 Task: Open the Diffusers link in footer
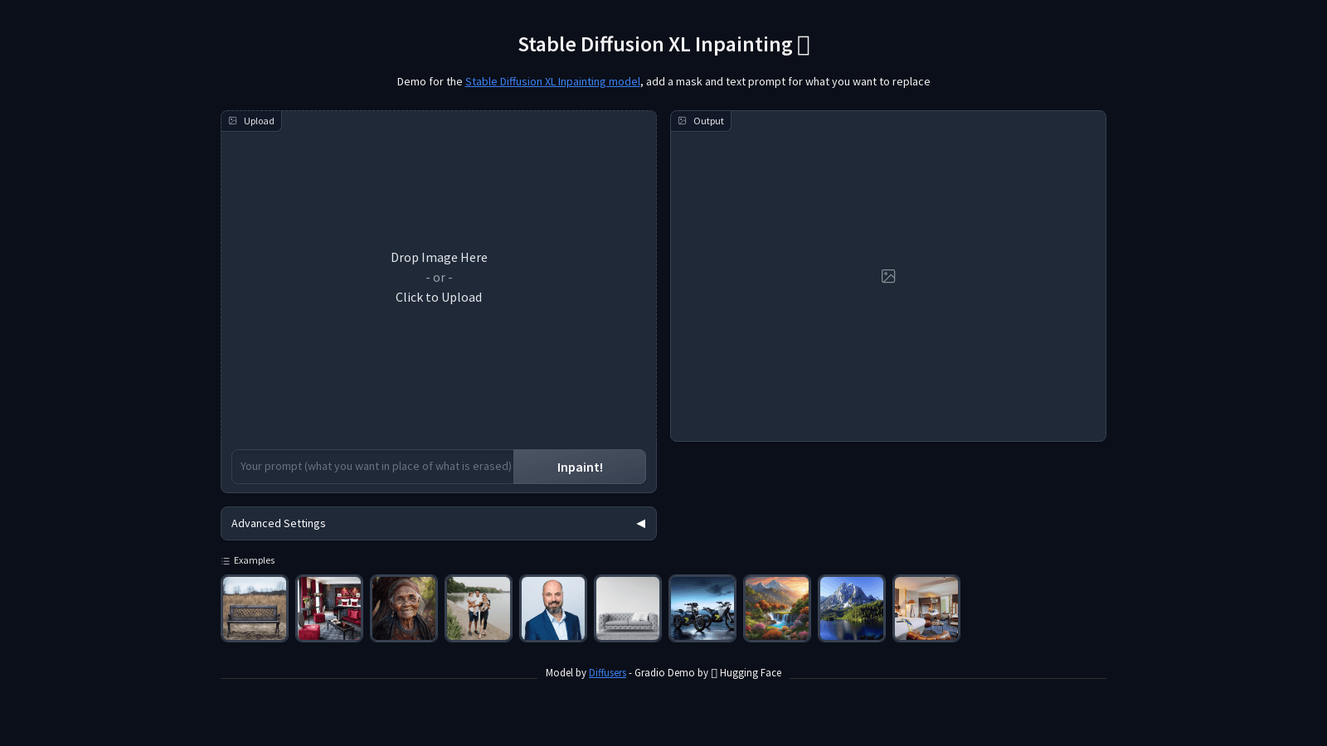click(607, 673)
